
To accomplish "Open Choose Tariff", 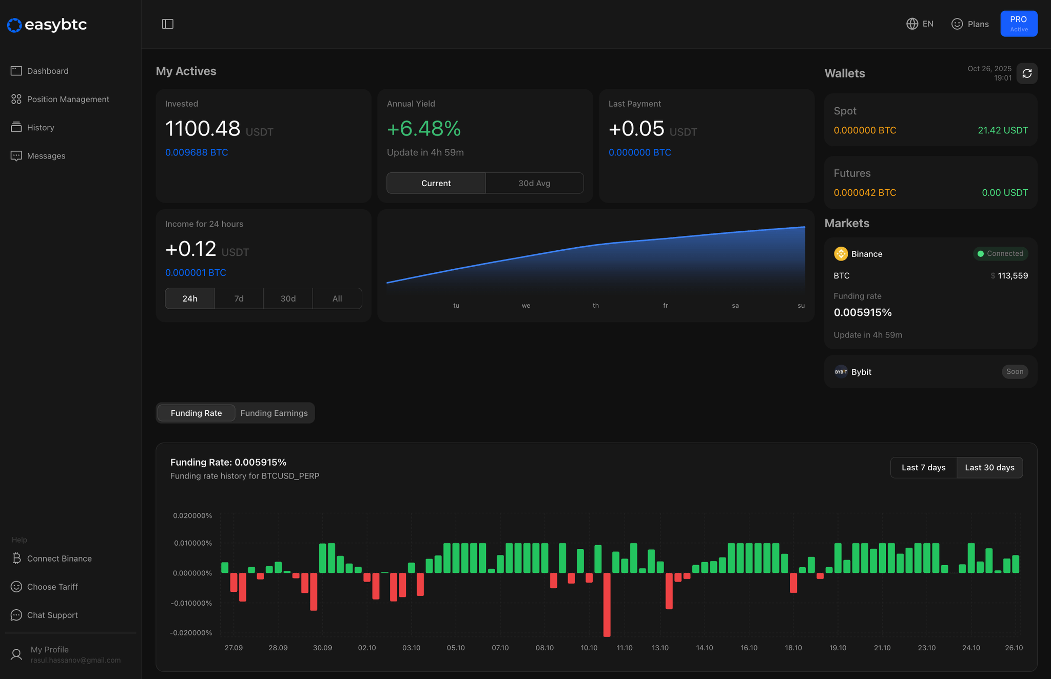I will (52, 586).
